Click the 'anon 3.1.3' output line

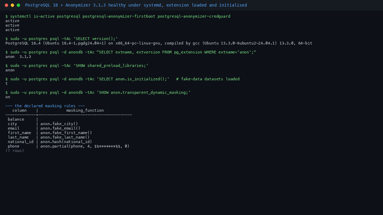point(18,57)
